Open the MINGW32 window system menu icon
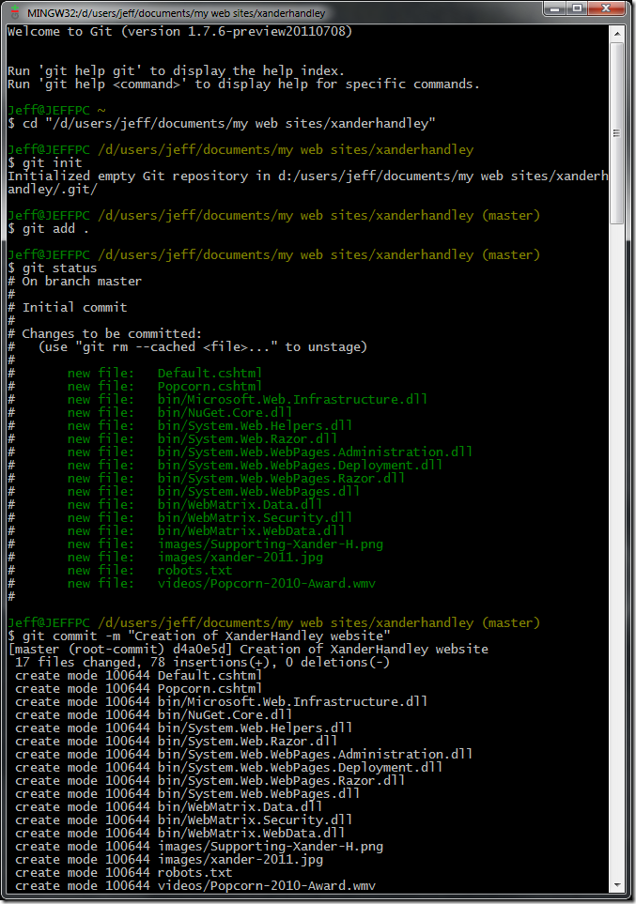This screenshot has height=904, width=636. pyautogui.click(x=15, y=12)
